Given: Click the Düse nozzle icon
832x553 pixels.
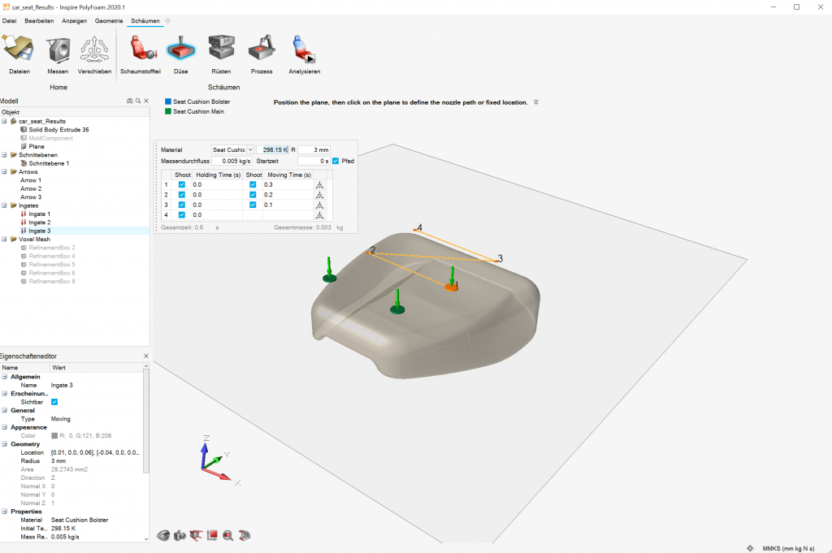Looking at the screenshot, I should 181,49.
